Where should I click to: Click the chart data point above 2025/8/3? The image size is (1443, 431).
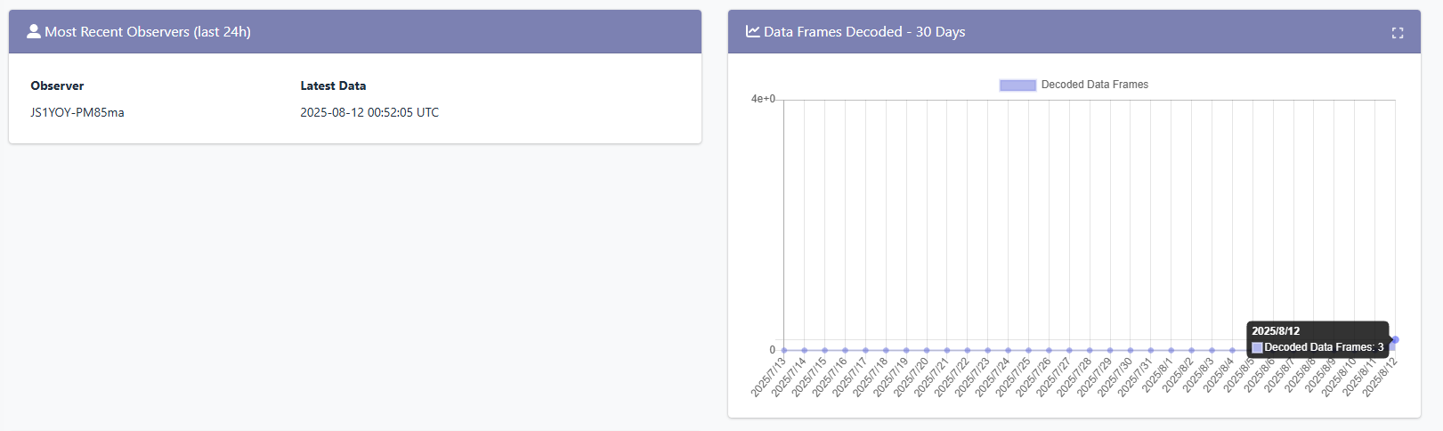[x=1212, y=350]
